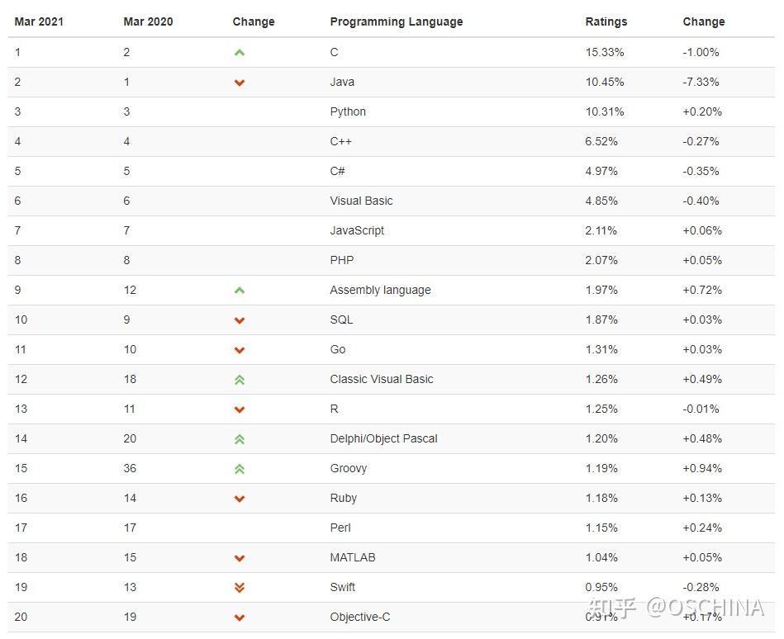The image size is (784, 639).
Task: Click the 15.33% rating for C
Action: [605, 52]
